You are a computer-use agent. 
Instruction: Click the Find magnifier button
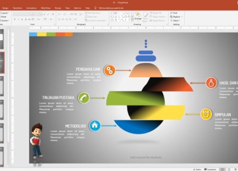174,13
